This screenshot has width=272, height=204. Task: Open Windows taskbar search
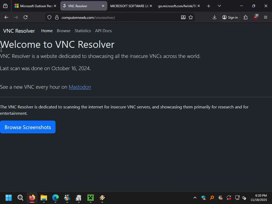click(x=20, y=198)
